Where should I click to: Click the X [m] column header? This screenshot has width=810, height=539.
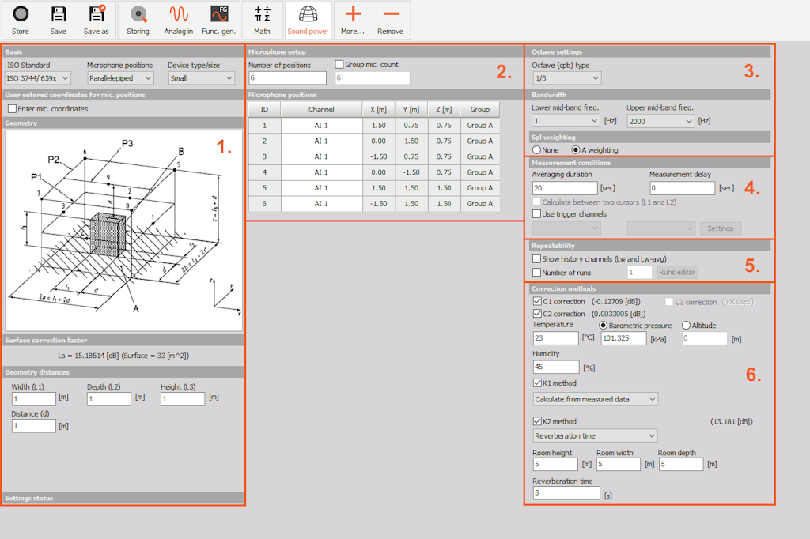[379, 109]
